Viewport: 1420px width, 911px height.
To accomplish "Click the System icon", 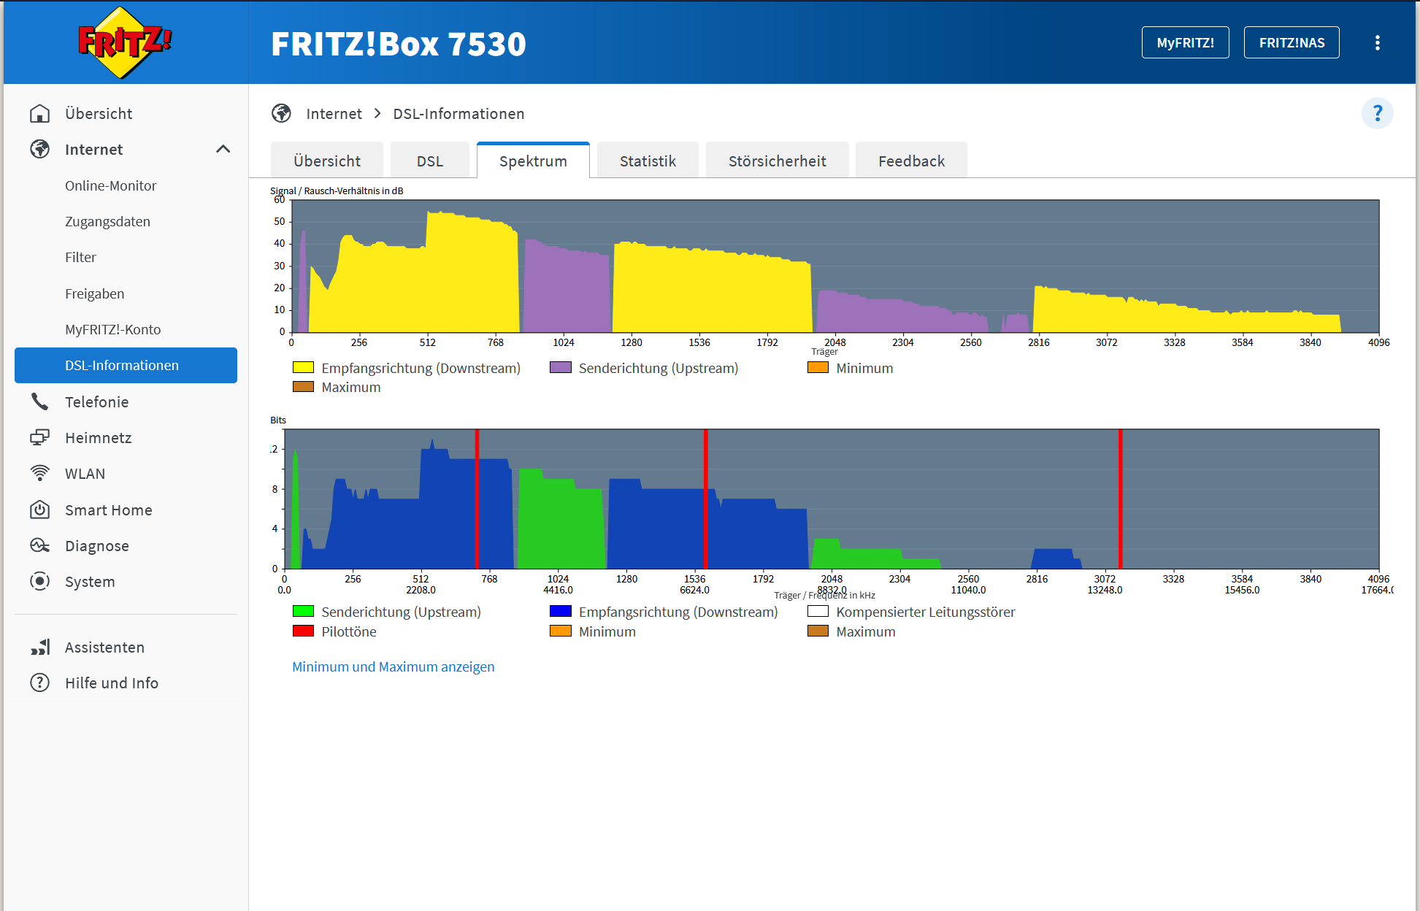I will [x=39, y=582].
